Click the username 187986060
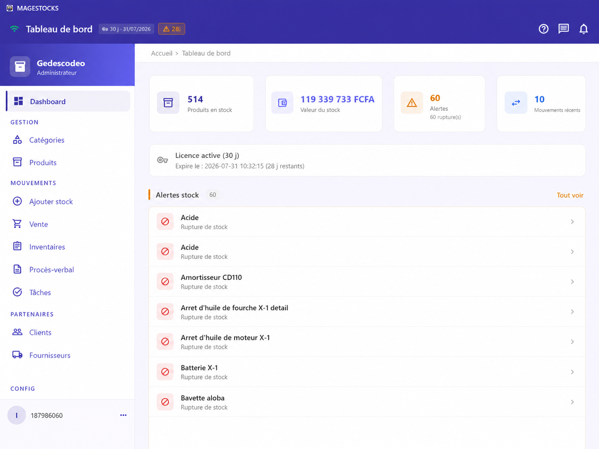Viewport: 599px width, 449px height. point(47,416)
